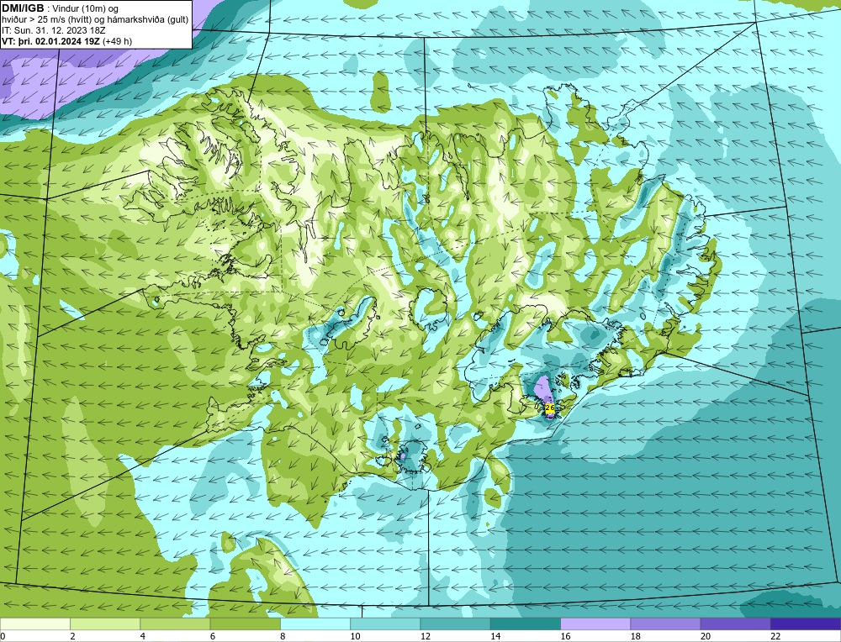The height and width of the screenshot is (642, 841).
Task: Click the pale yellow 0–2 m/s legend swatch
Action: [35, 624]
